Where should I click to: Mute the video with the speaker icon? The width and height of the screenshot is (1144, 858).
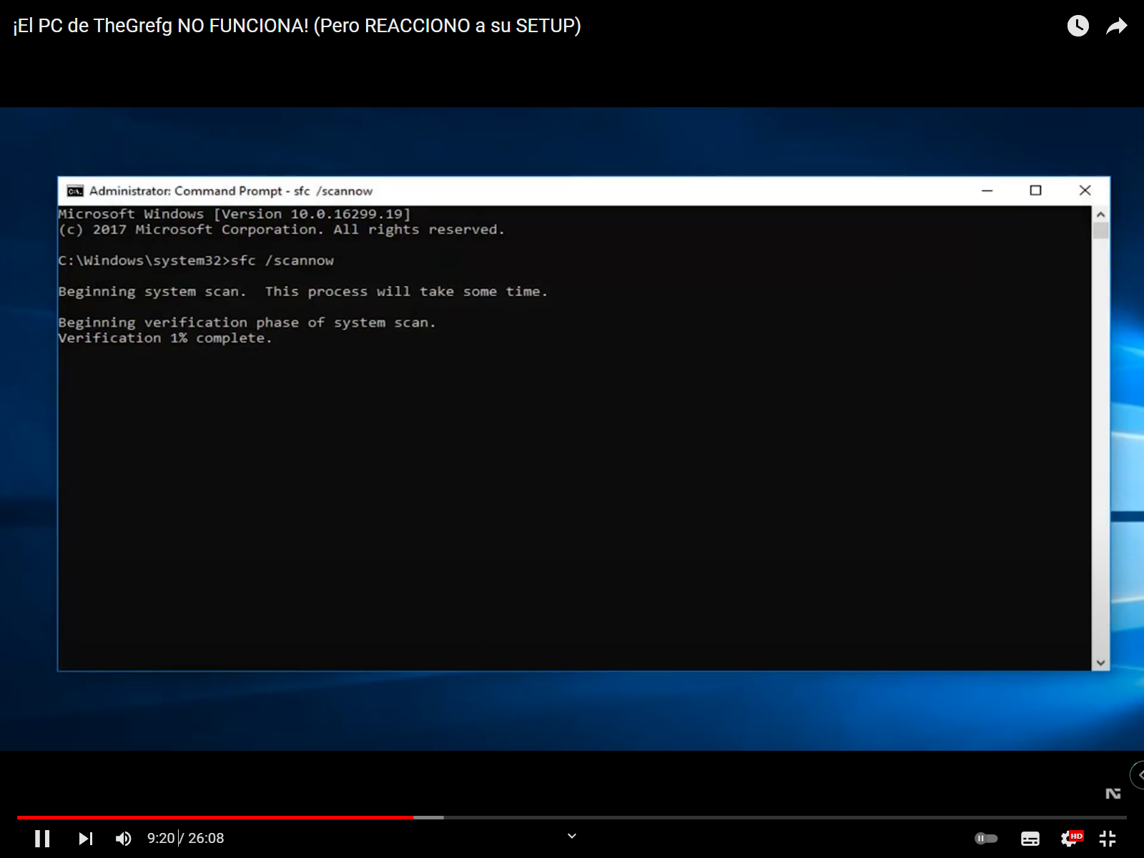124,838
